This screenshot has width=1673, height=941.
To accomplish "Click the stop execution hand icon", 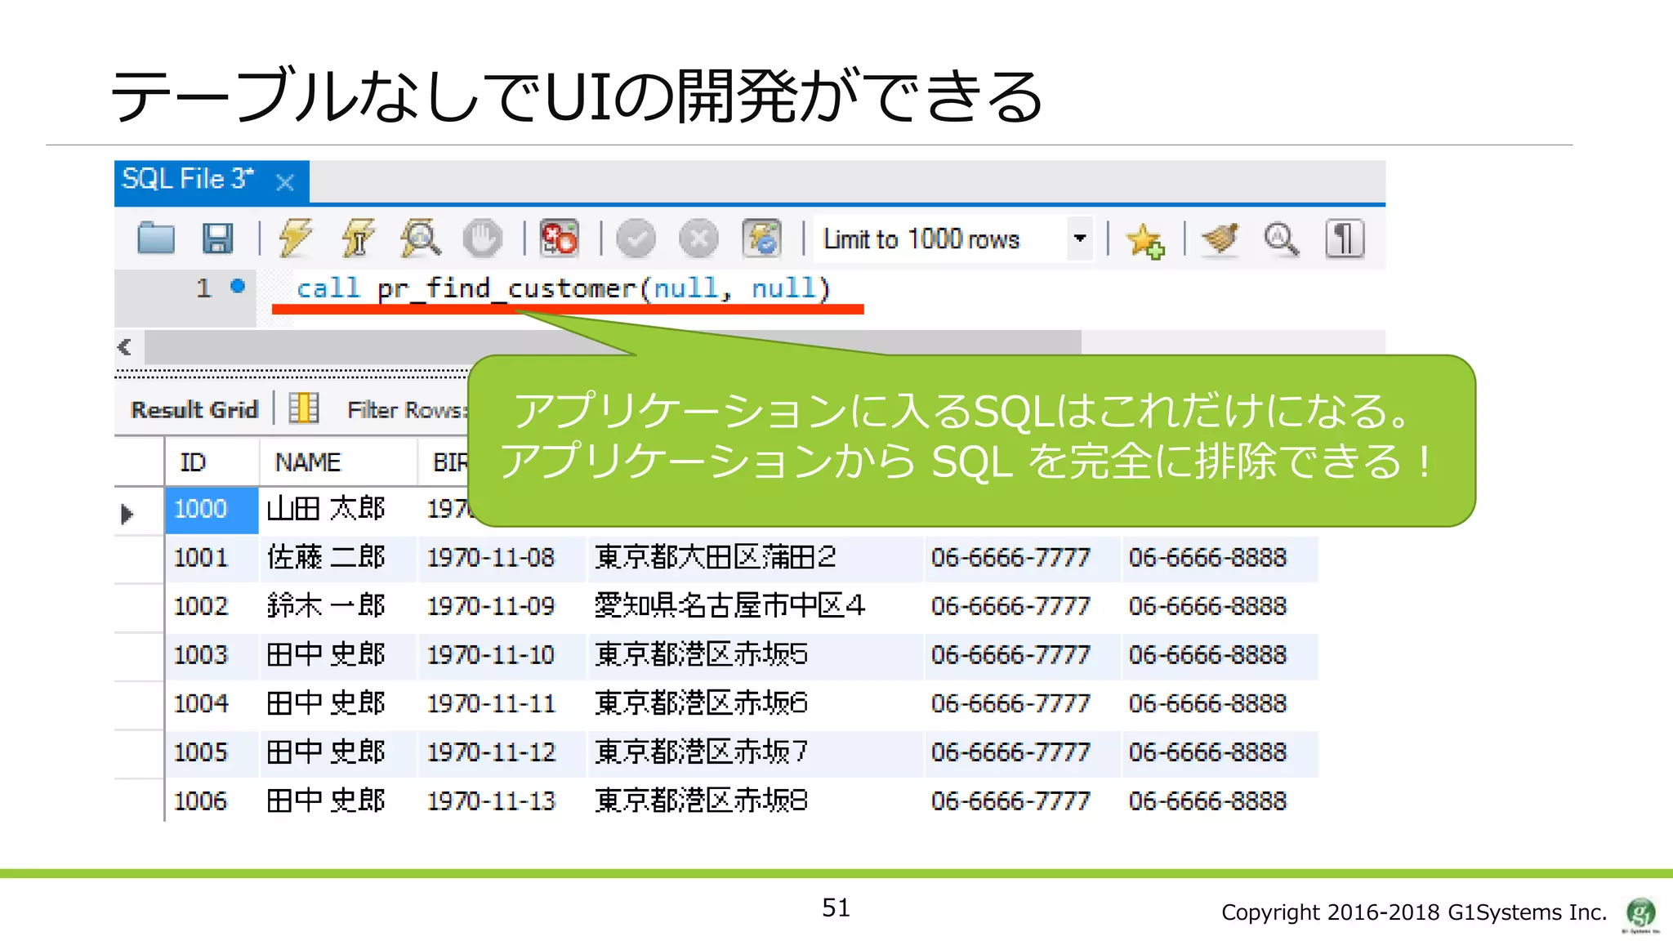I will point(483,239).
